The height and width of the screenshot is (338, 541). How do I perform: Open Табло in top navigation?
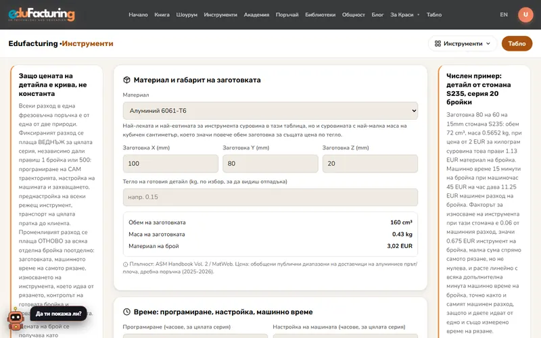tap(434, 14)
